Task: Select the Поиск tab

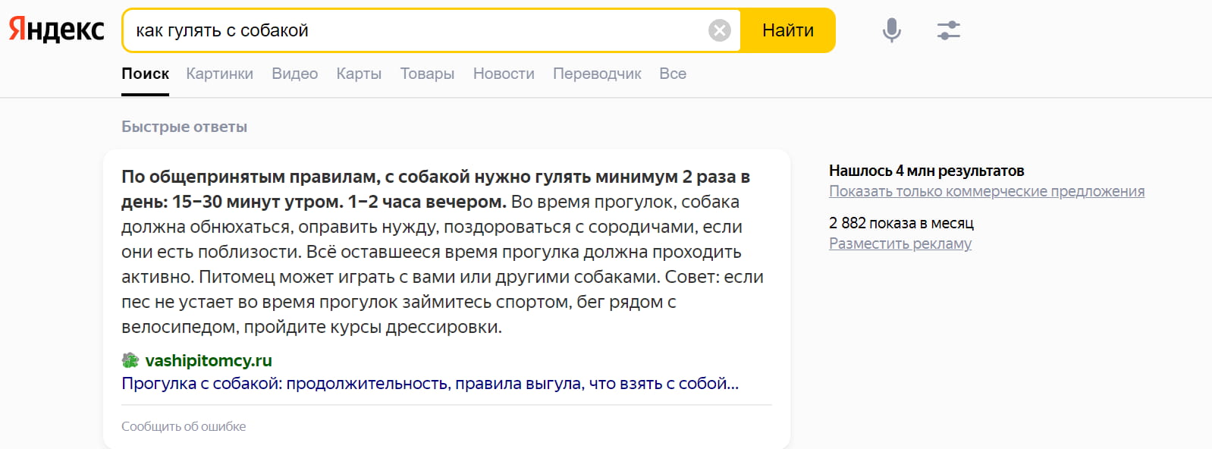Action: (145, 74)
